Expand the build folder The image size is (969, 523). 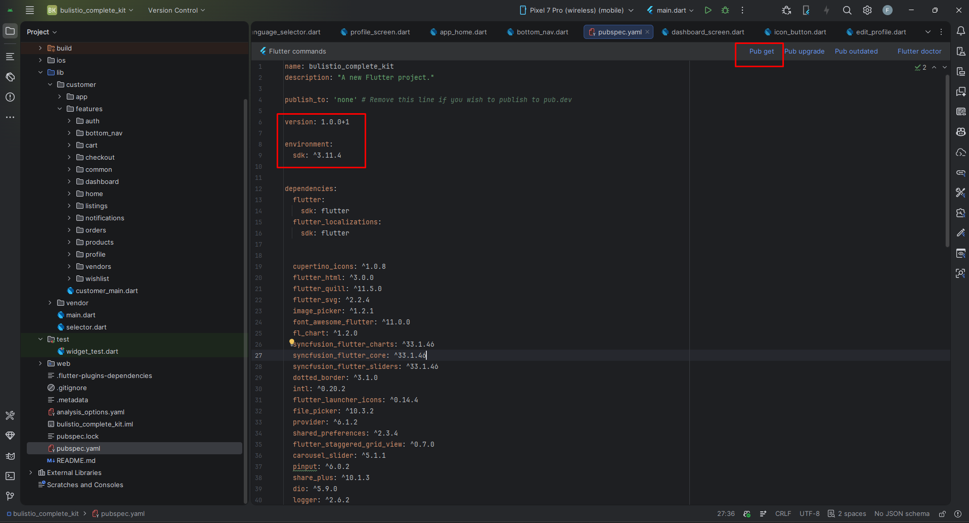[x=40, y=48]
